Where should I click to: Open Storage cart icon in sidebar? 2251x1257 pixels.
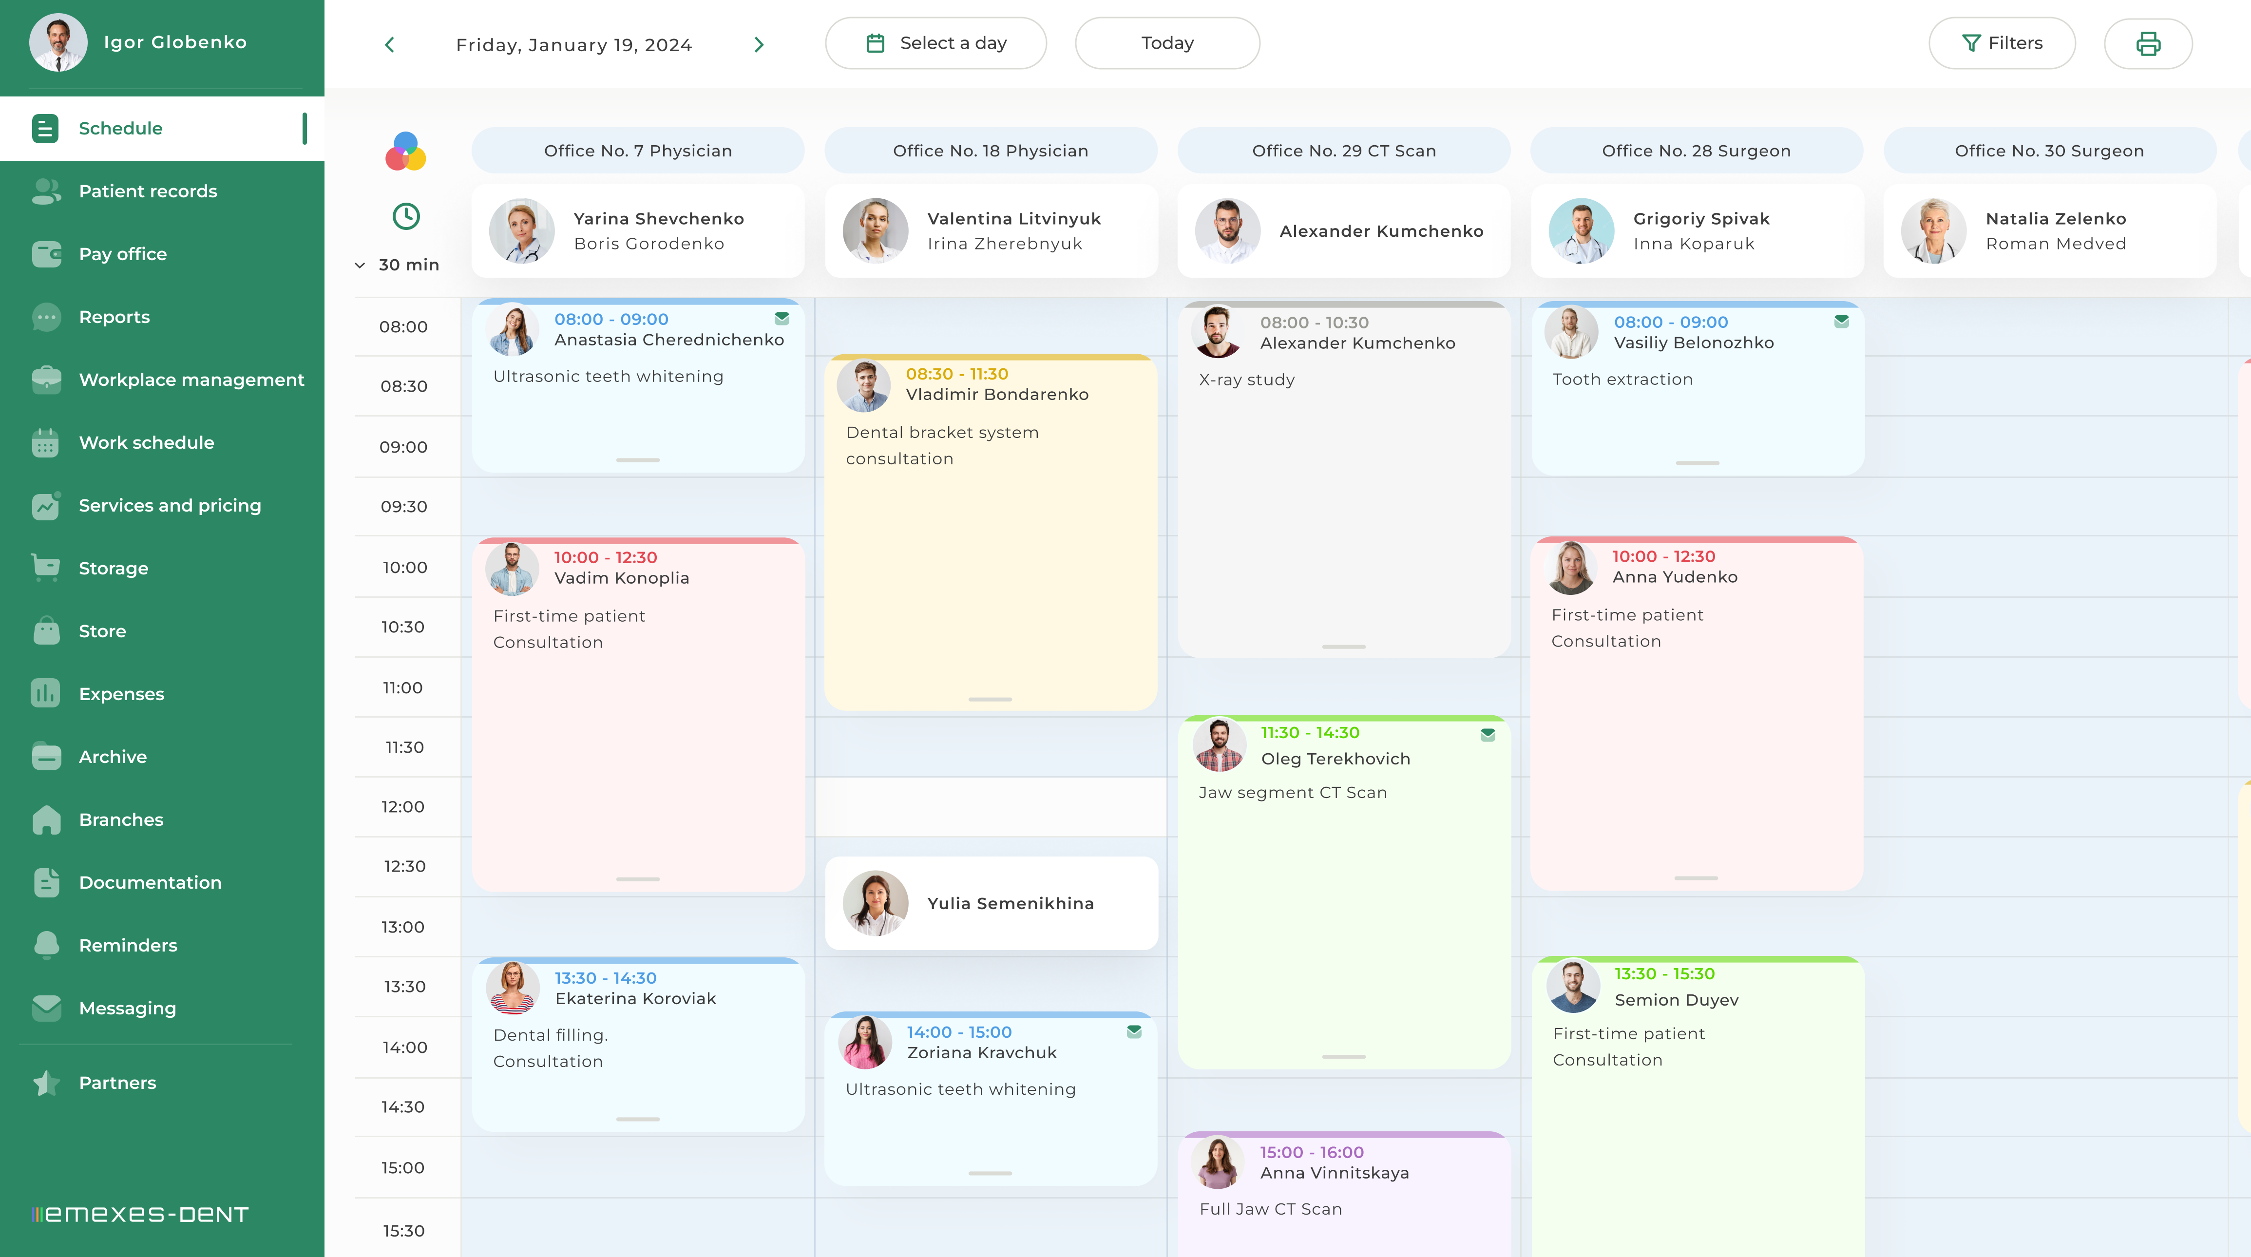(x=45, y=568)
